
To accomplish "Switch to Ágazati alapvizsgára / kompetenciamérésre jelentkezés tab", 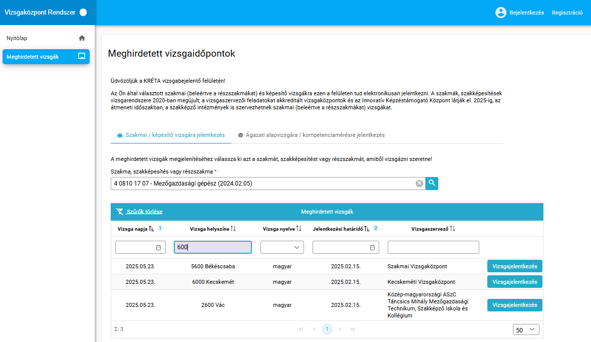I will click(312, 135).
